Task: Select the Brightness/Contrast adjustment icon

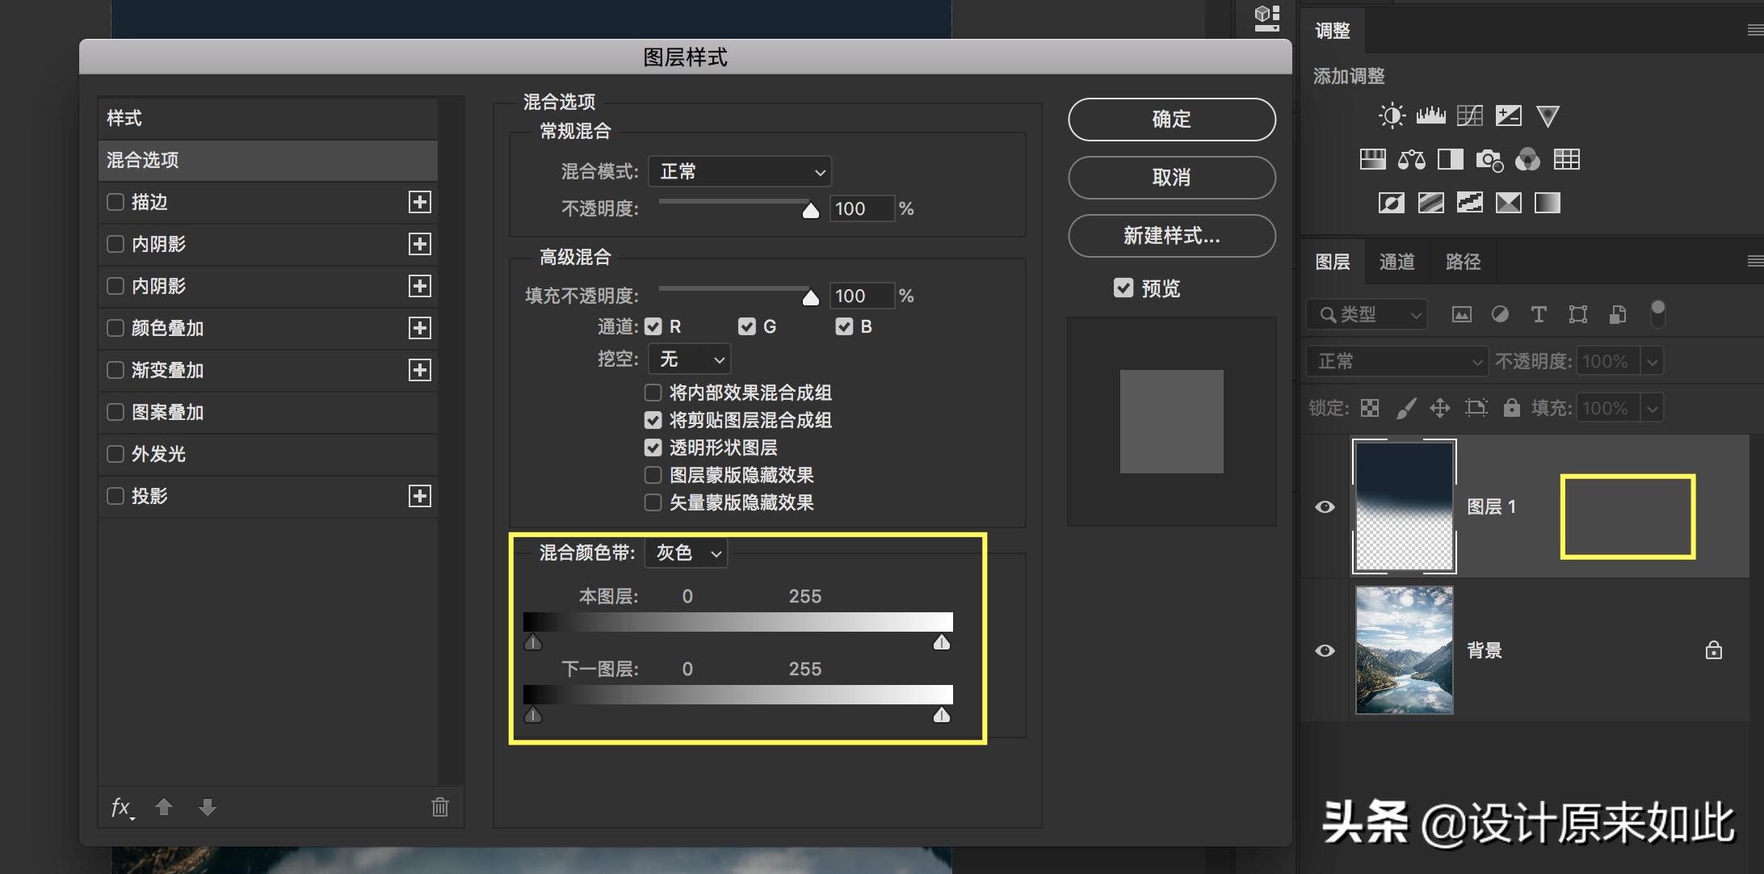Action: pyautogui.click(x=1392, y=116)
